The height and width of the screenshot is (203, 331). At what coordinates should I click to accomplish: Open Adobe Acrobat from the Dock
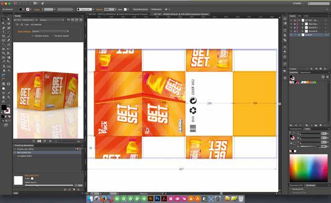point(164,199)
